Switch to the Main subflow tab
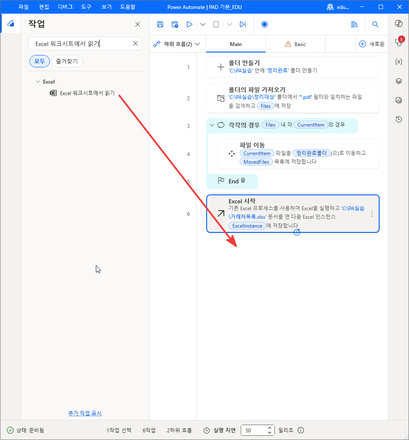 point(236,44)
